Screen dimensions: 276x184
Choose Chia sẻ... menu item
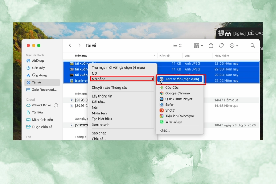pos(122,139)
